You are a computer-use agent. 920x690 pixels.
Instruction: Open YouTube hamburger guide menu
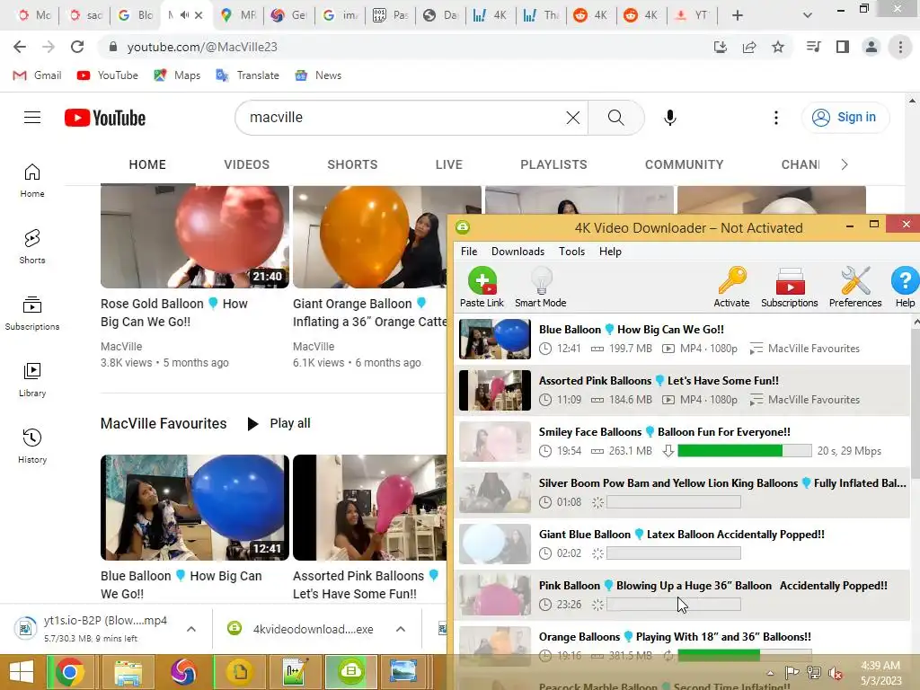(x=32, y=118)
